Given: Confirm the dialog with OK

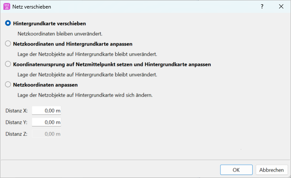Looking at the screenshot, I should point(236,169).
